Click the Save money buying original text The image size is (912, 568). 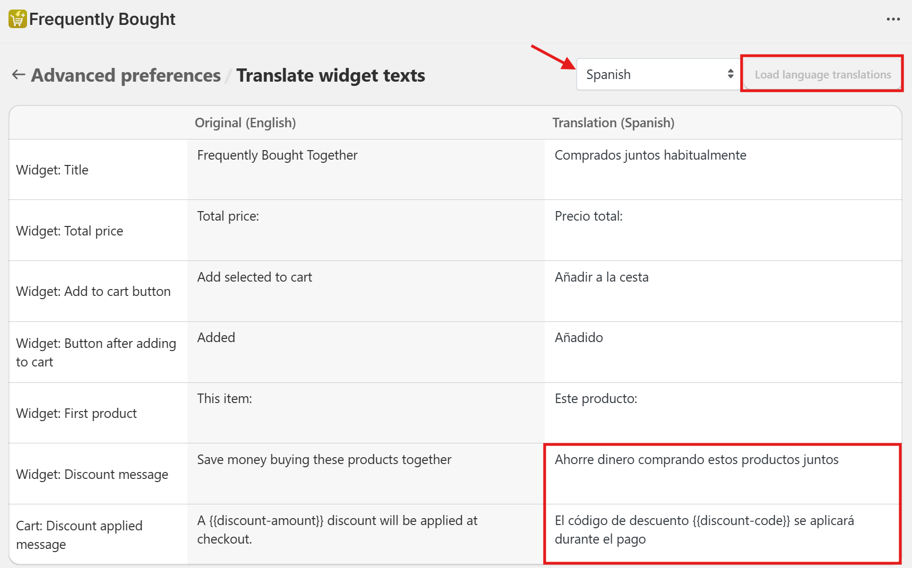(324, 460)
